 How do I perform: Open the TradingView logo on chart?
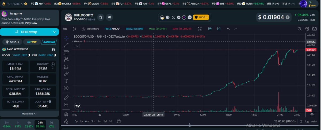click(x=78, y=106)
